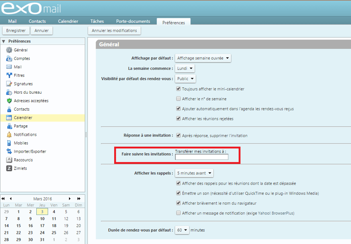Click Annuler les modifications button
This screenshot has height=244, width=351.
click(x=115, y=30)
